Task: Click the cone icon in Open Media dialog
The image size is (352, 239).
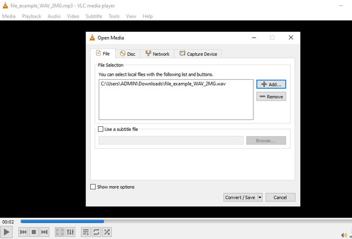Action: [x=92, y=38]
